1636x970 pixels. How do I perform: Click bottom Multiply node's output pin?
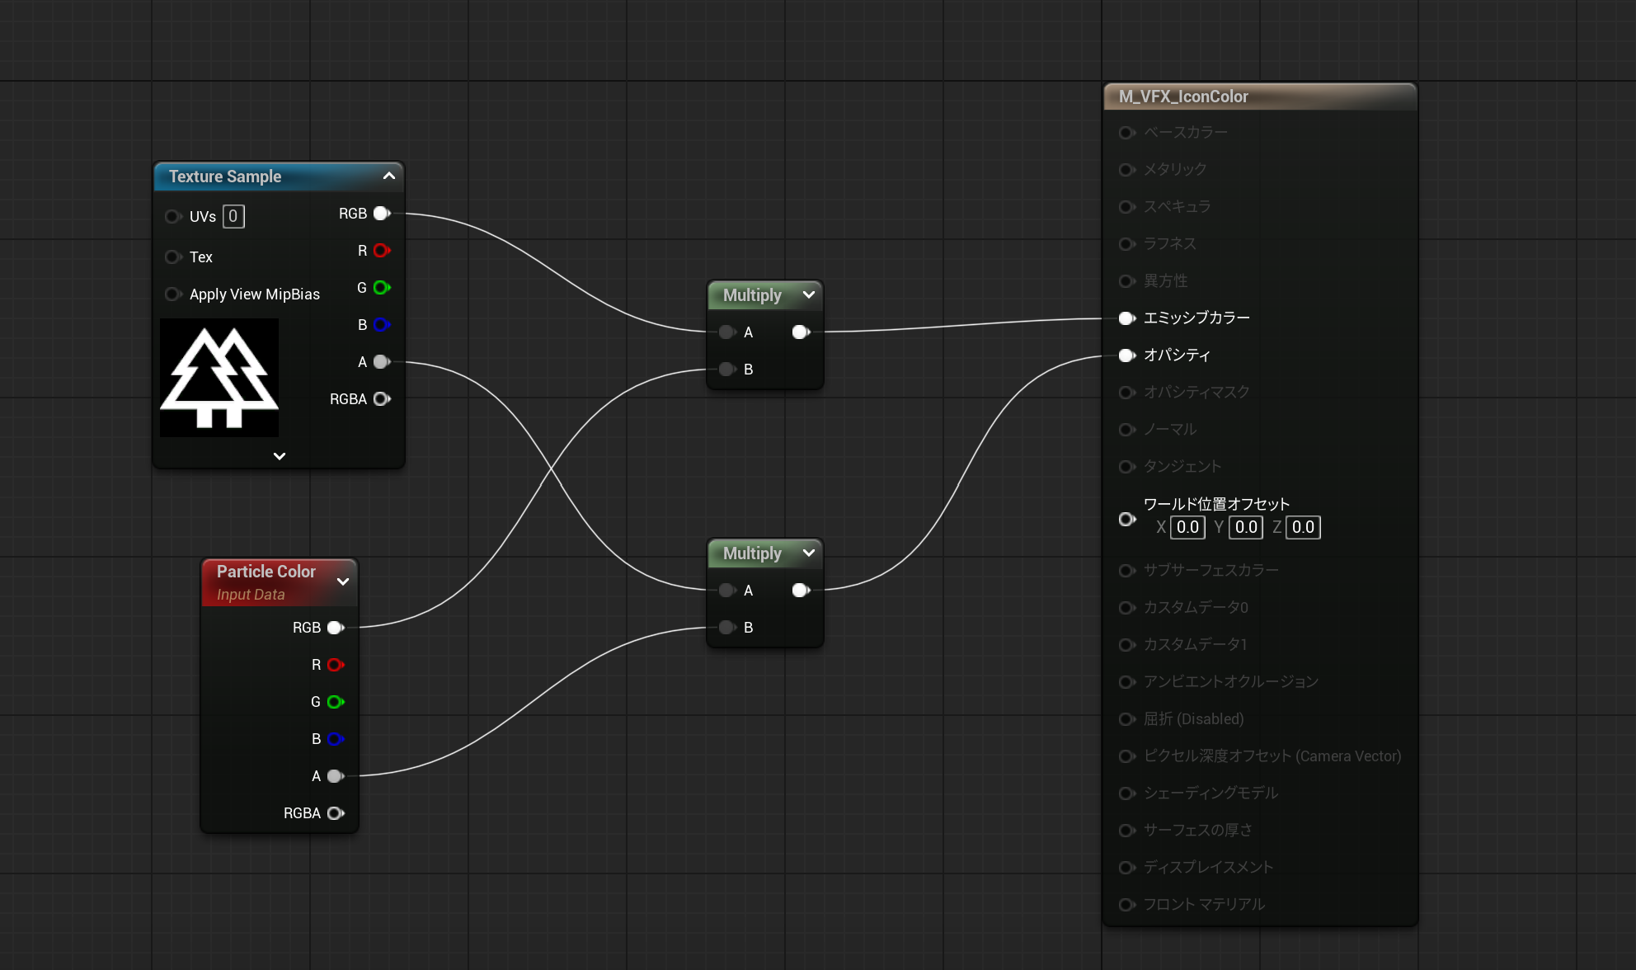pyautogui.click(x=800, y=591)
